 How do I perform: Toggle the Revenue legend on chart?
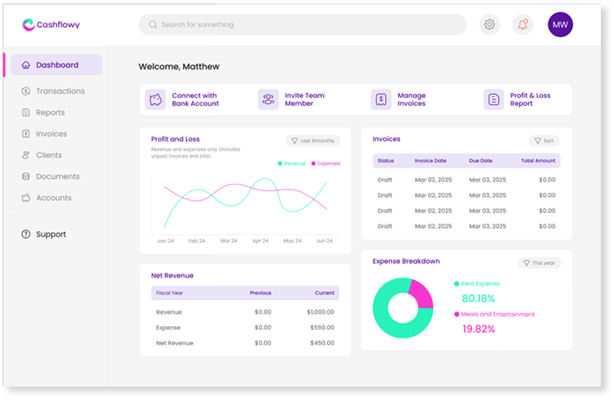tap(292, 163)
